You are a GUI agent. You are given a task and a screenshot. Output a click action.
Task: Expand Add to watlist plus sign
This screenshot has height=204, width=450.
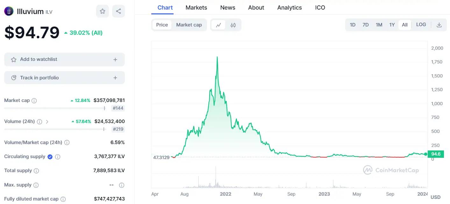tap(115, 60)
